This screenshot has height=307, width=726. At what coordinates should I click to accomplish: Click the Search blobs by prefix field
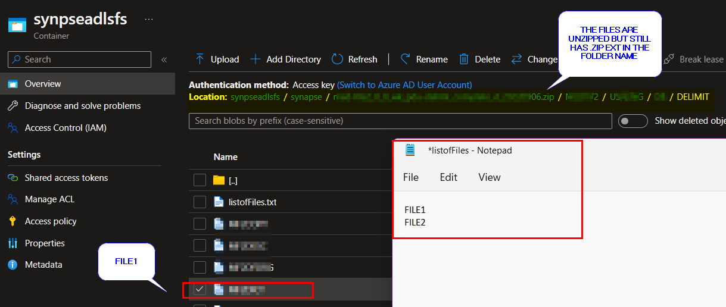point(400,121)
